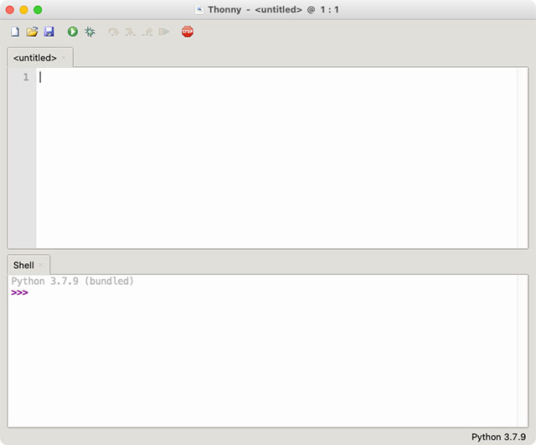The height and width of the screenshot is (445, 536).
Task: Click the Shell panel's vertical scrollbar
Action: 523,350
